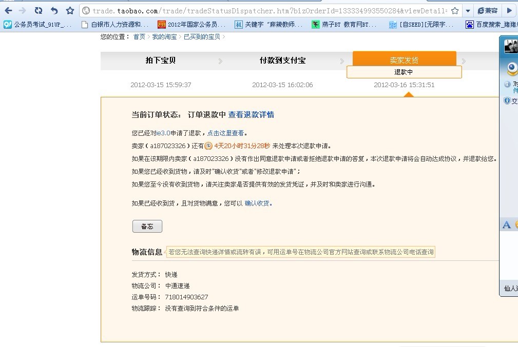This screenshot has height=347, width=518.
Task: Click the 2012-03-15 16:02:06 timestamp
Action: click(x=282, y=85)
